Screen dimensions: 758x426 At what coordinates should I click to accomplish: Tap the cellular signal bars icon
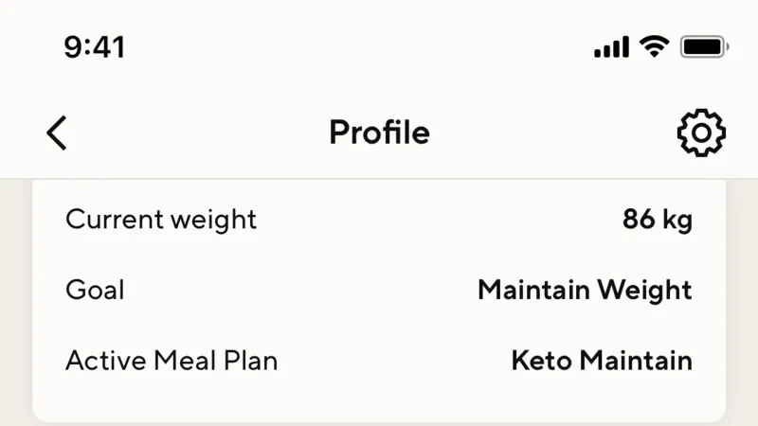click(611, 46)
